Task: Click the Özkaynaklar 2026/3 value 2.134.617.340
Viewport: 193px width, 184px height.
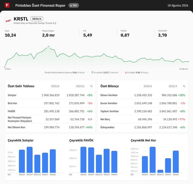Action: click(168, 127)
